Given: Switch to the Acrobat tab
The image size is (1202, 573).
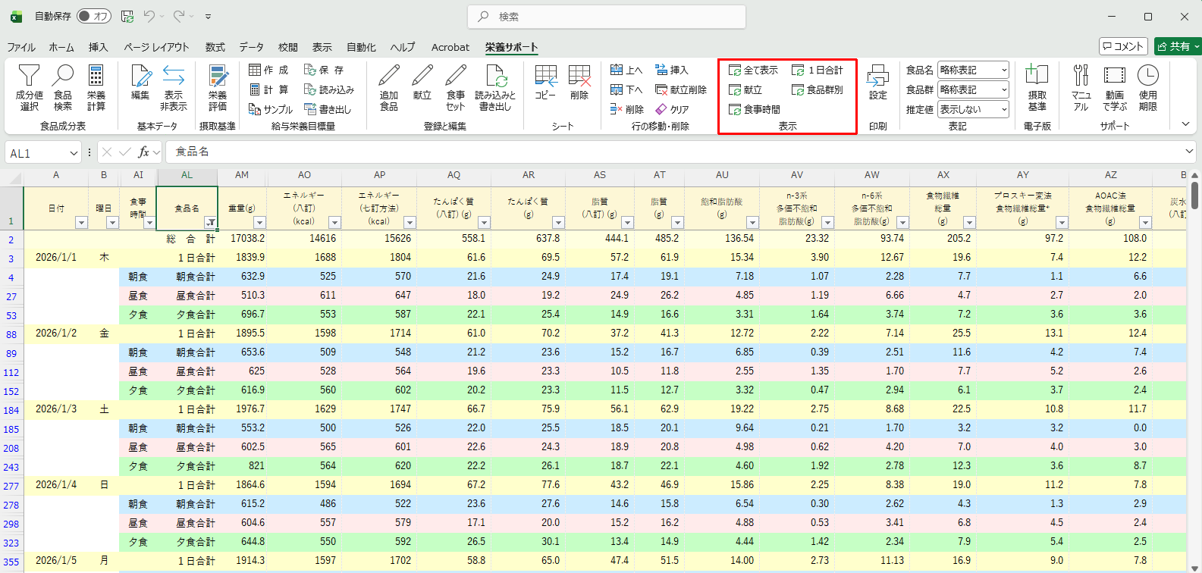Looking at the screenshot, I should pos(450,47).
